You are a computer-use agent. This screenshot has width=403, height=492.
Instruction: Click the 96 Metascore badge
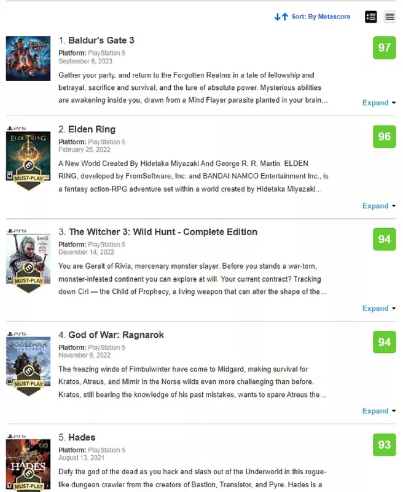pos(384,137)
